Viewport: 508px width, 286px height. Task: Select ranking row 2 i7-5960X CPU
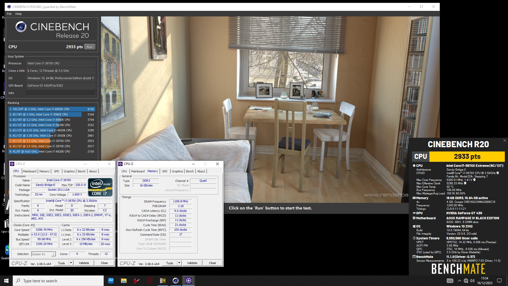52,114
